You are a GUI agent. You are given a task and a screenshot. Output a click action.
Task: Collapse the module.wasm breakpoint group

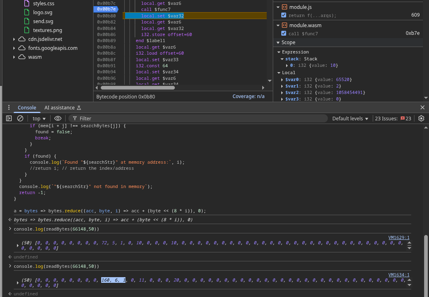tap(278, 26)
